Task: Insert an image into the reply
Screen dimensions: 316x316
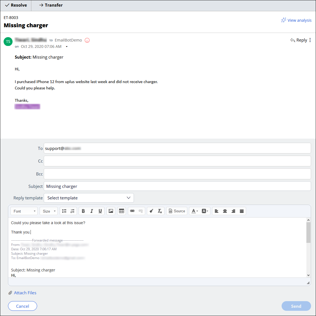Action: click(x=111, y=211)
